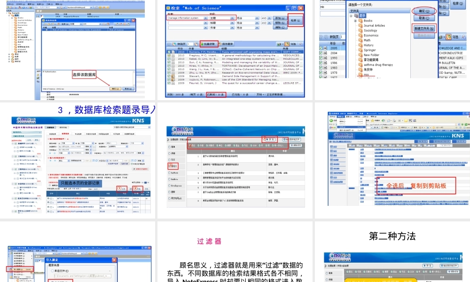Click the 检索(S) button in Web of Science dialog
The width and height of the screenshot is (470, 282).
[295, 20]
